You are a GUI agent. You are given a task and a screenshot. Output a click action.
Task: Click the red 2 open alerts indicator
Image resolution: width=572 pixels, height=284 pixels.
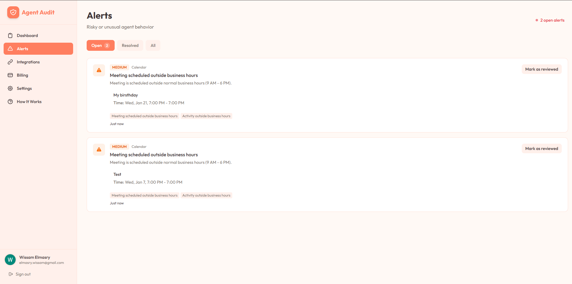pos(550,20)
